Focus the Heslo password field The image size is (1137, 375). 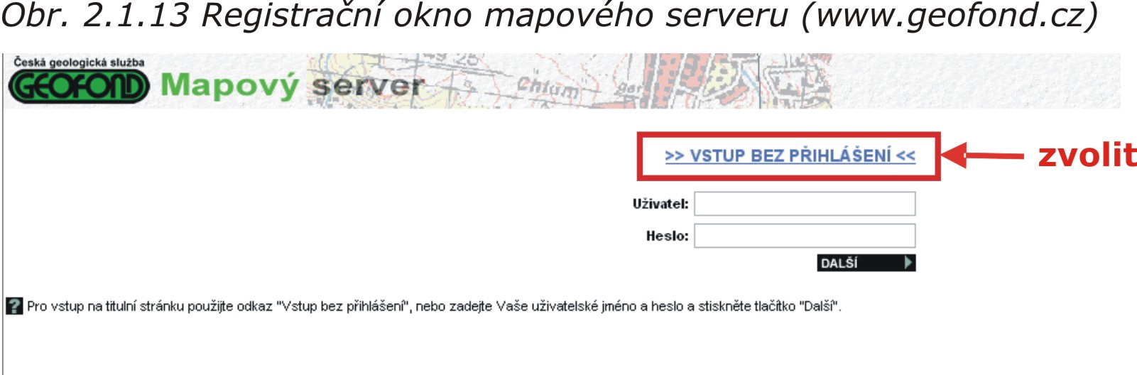(805, 236)
